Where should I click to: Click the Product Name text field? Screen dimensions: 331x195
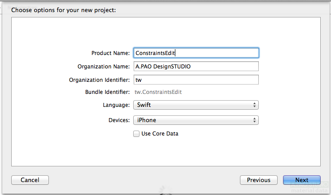pyautogui.click(x=196, y=53)
